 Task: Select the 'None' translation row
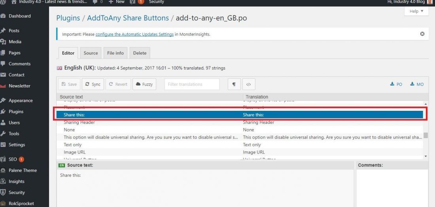coord(240,130)
